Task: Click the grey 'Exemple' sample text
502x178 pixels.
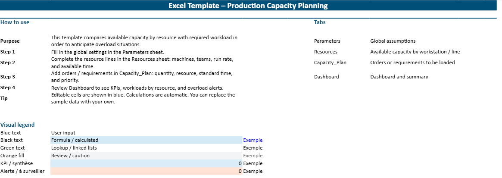Action: (x=253, y=156)
